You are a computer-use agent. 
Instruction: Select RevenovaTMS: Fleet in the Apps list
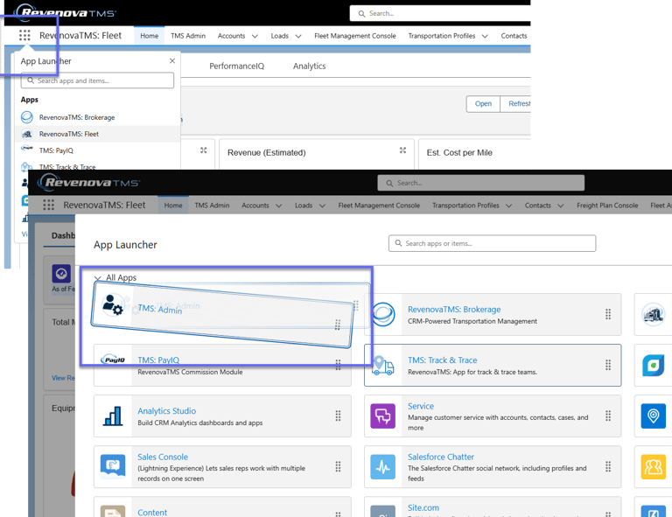click(98, 134)
